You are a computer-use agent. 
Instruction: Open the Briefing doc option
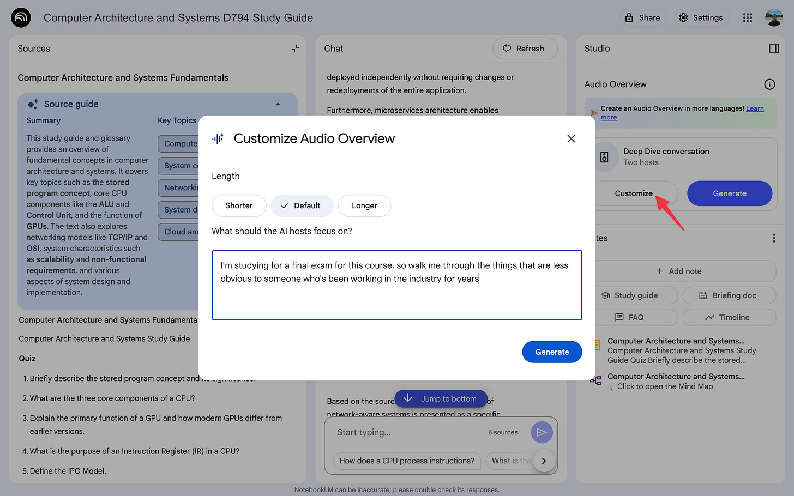(729, 295)
